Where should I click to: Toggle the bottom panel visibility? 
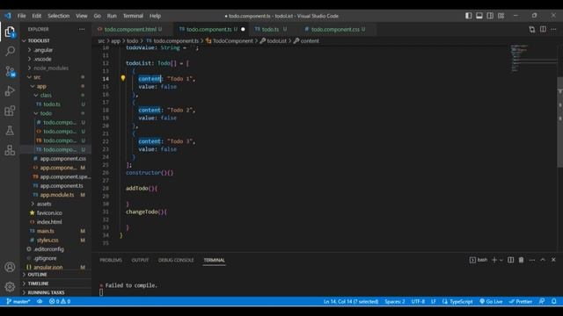click(479, 16)
